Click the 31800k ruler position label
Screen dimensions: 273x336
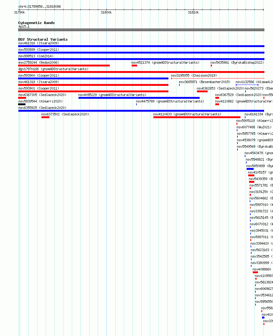click(x=106, y=12)
